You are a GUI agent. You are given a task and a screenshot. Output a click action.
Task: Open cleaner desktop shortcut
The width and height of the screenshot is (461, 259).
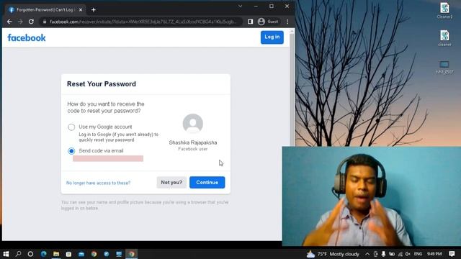pos(444,38)
